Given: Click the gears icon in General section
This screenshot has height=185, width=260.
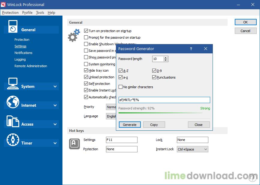Looking at the screenshot, I should pos(74,35).
